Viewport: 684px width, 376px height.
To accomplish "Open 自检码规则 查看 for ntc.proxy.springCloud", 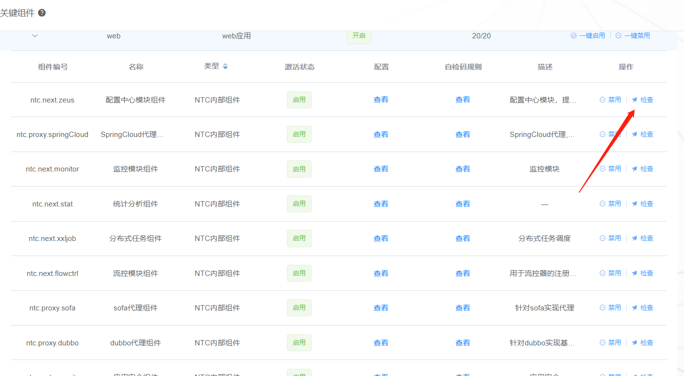I will [463, 134].
